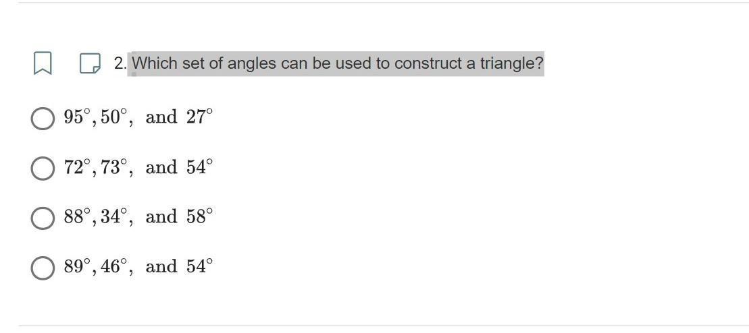Viewport: 749px width, 333px height.
Task: Open the sticky note icon for question 2
Action: coord(90,63)
